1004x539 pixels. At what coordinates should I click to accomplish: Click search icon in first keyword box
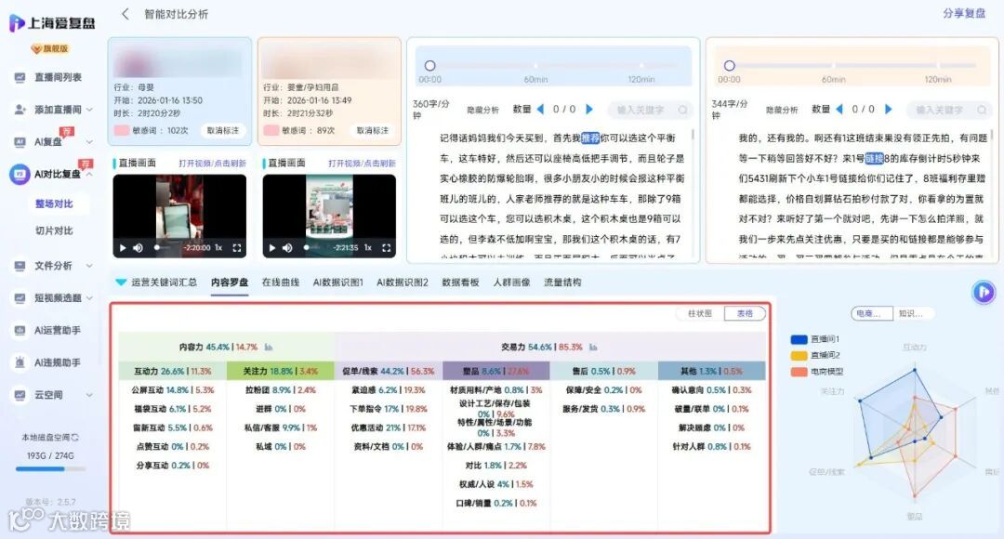[x=682, y=110]
